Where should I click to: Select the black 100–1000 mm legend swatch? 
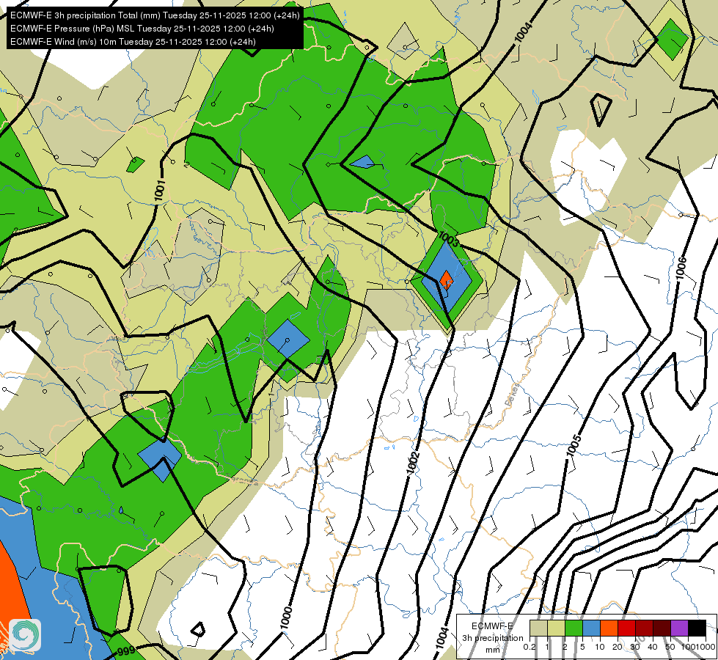coord(697,628)
